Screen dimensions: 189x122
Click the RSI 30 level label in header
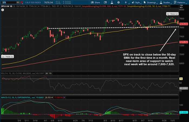47,73
